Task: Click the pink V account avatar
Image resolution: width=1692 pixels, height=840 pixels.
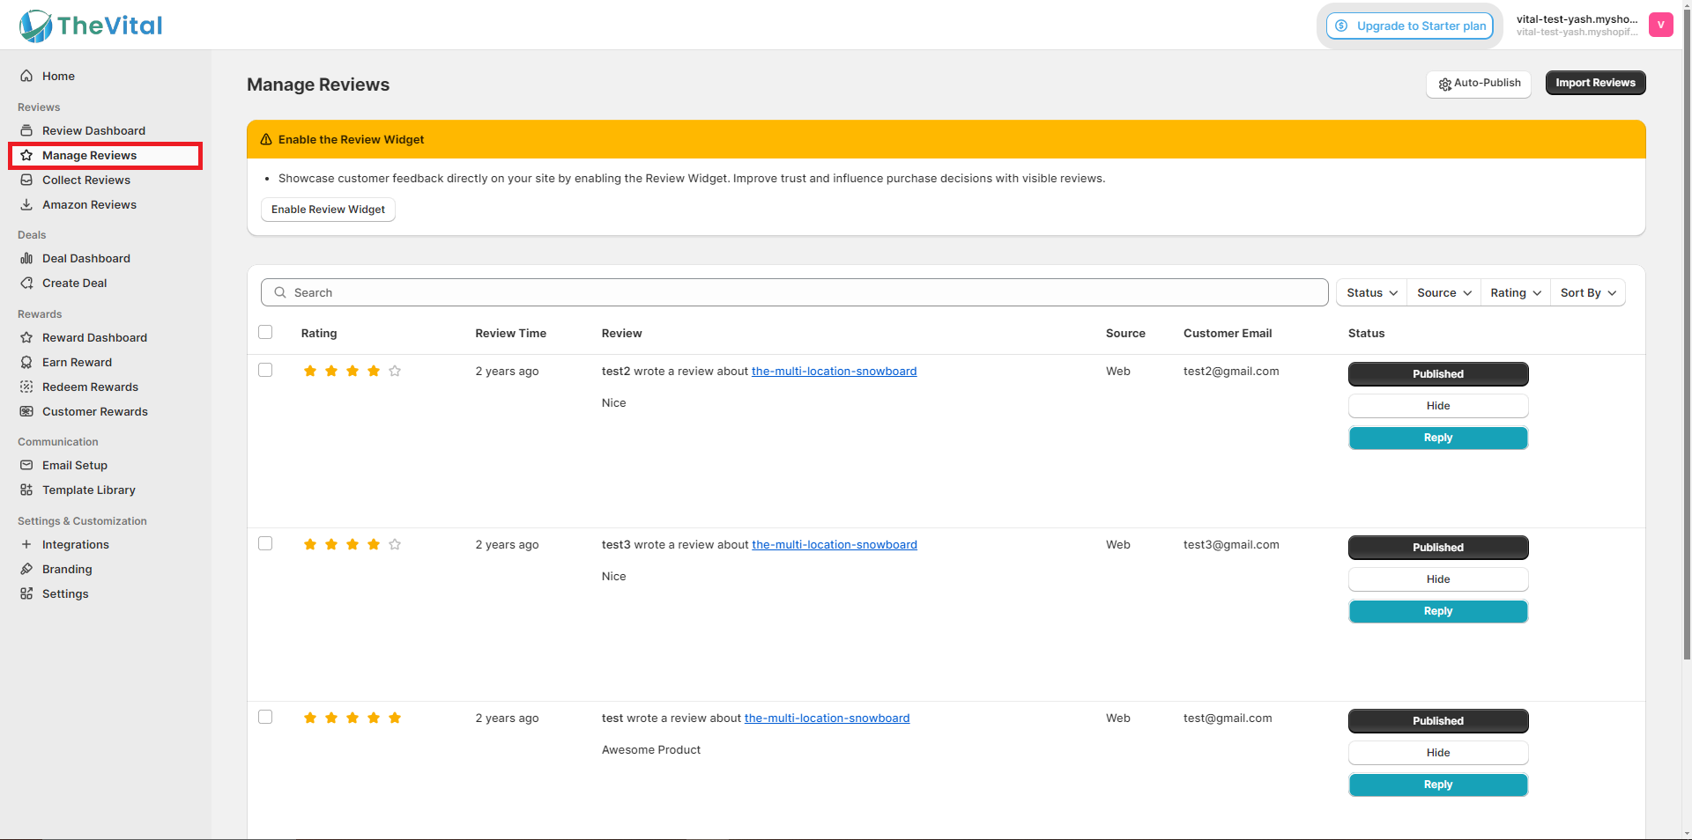Action: tap(1660, 25)
